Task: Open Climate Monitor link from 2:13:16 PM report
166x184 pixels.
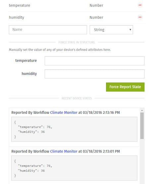Action: (64, 112)
